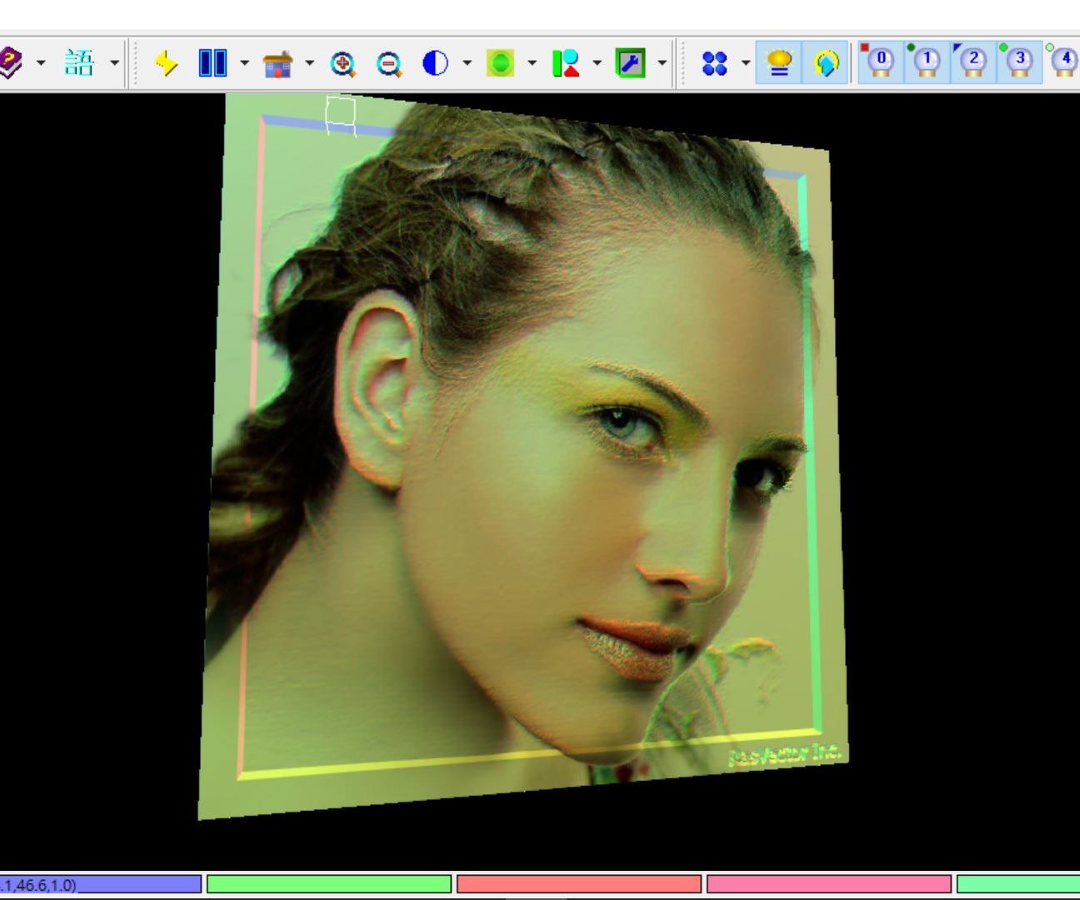1080x900 pixels.
Task: Select the lightning bolt quick render icon
Action: (165, 62)
